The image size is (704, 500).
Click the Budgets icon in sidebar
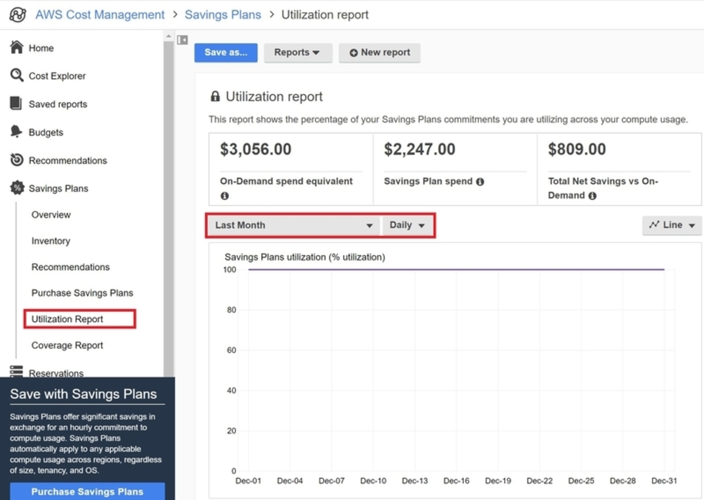16,132
